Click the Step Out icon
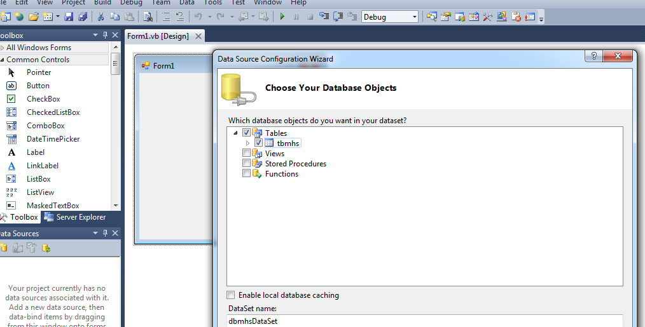The height and width of the screenshot is (327, 645). point(352,17)
